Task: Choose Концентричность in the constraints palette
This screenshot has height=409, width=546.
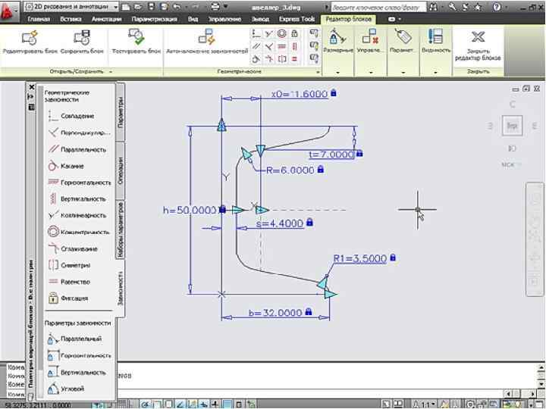Action: (x=79, y=232)
